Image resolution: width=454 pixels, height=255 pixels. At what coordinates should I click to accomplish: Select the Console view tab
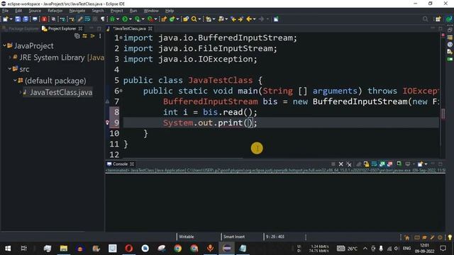(x=120, y=164)
